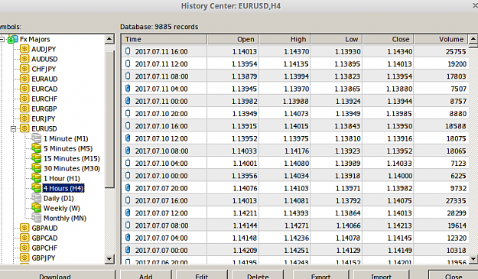The height and width of the screenshot is (279, 478).
Task: Click the CHFJPY symbol icon
Action: (x=24, y=69)
